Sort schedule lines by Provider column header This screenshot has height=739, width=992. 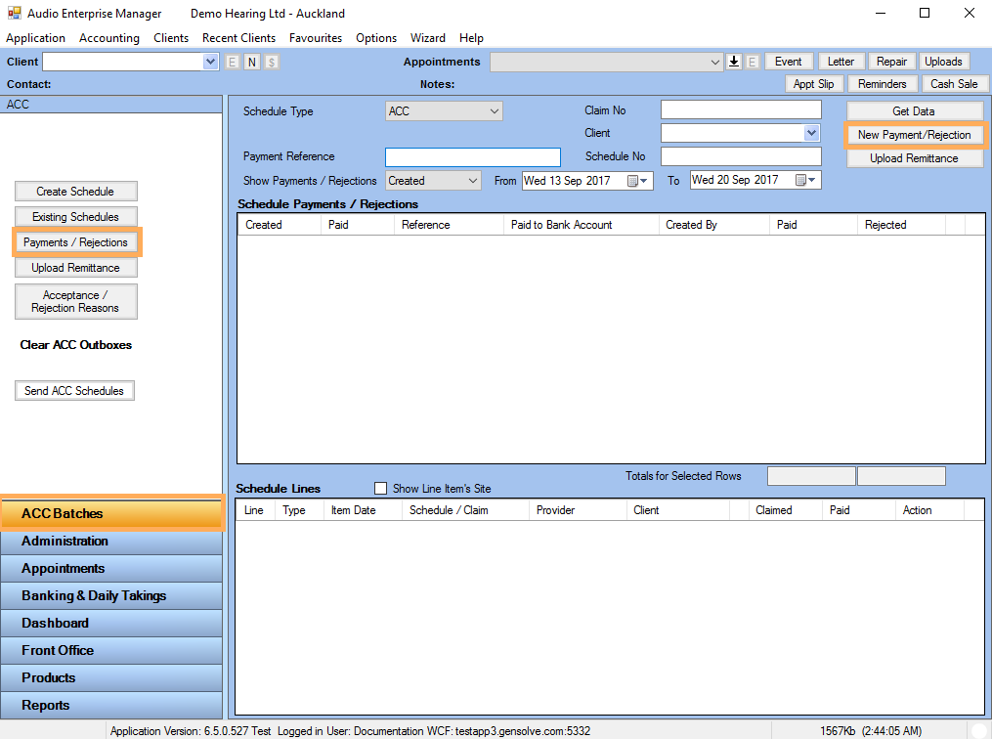pyautogui.click(x=577, y=510)
